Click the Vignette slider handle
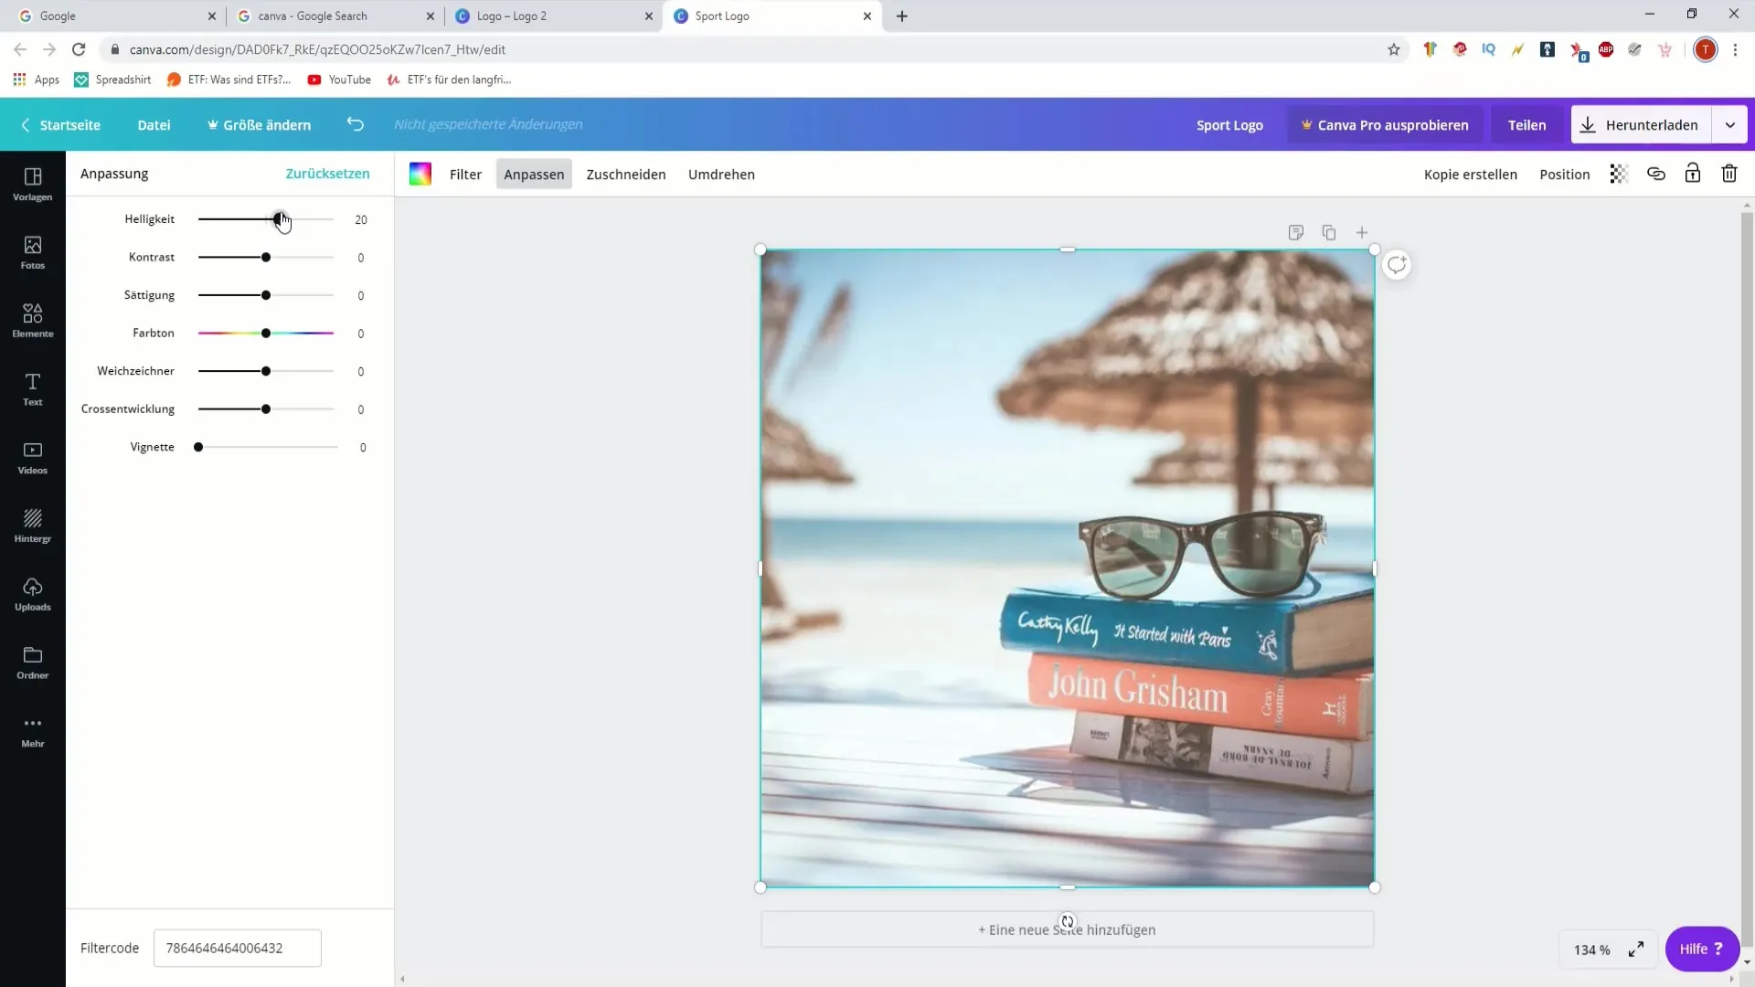Screen dimensions: 1755x987 point(198,447)
